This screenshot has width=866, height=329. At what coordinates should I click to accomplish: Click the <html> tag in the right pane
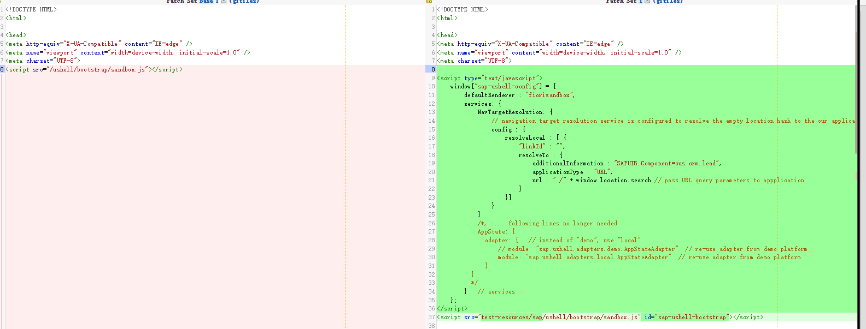click(x=447, y=18)
